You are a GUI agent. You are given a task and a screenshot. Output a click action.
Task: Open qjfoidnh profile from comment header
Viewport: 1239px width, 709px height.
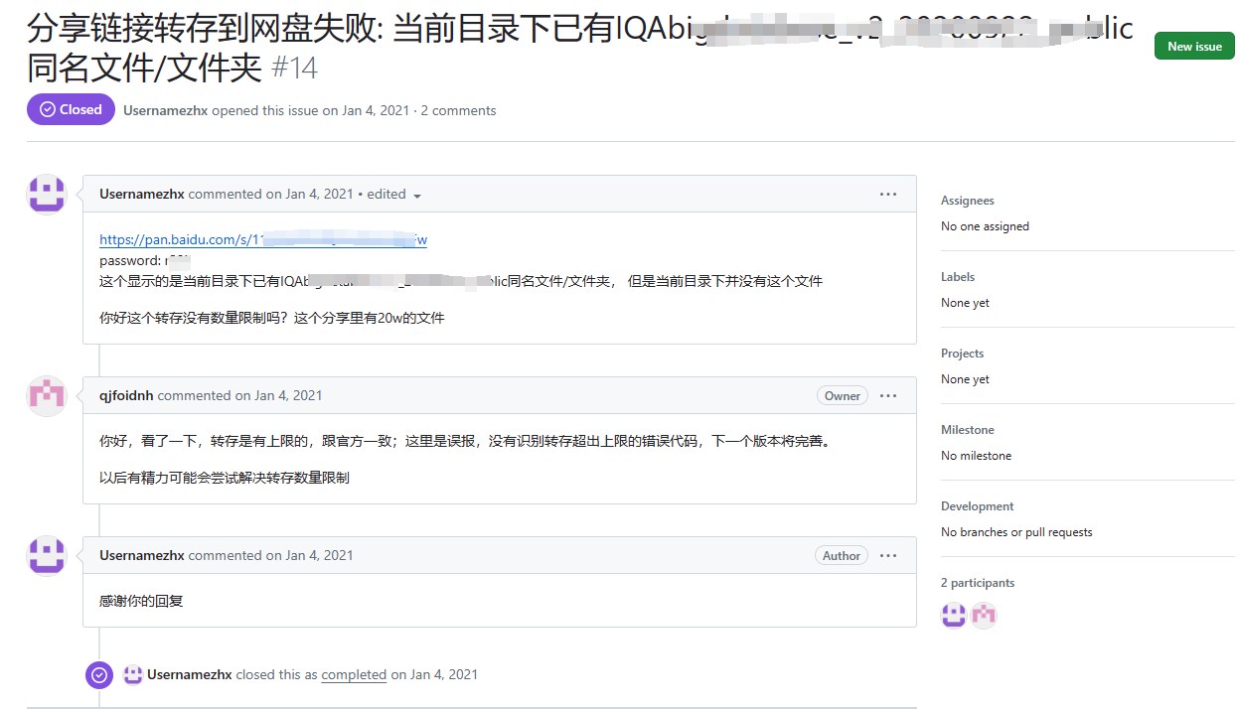[x=126, y=396]
